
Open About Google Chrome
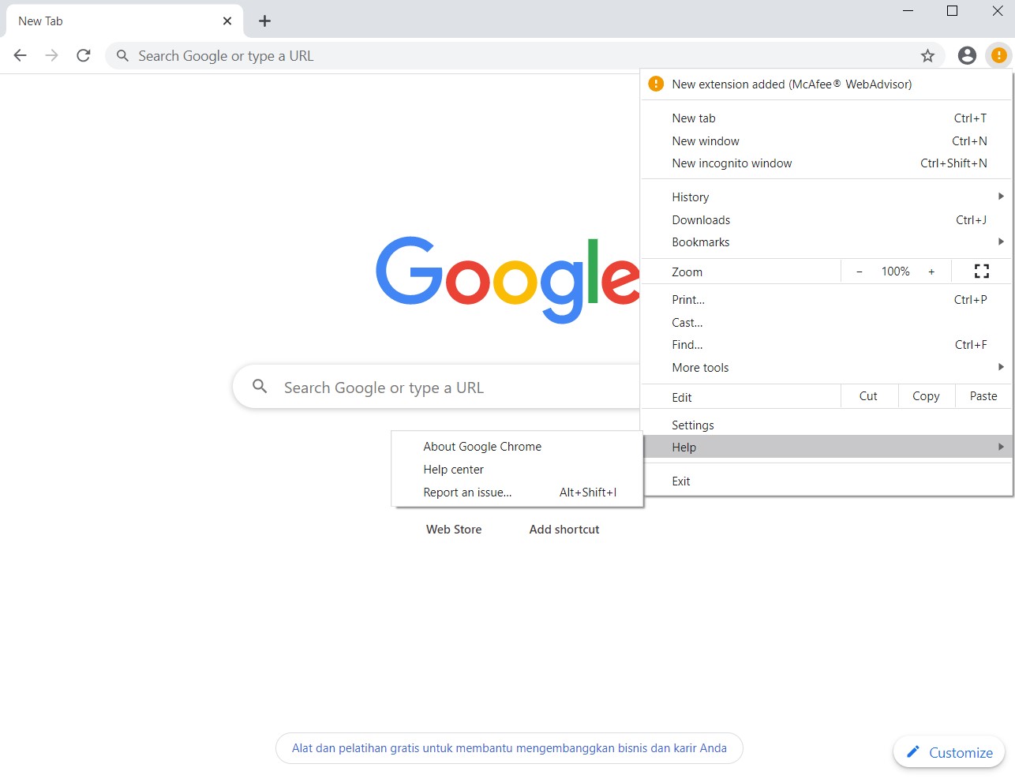pyautogui.click(x=518, y=447)
